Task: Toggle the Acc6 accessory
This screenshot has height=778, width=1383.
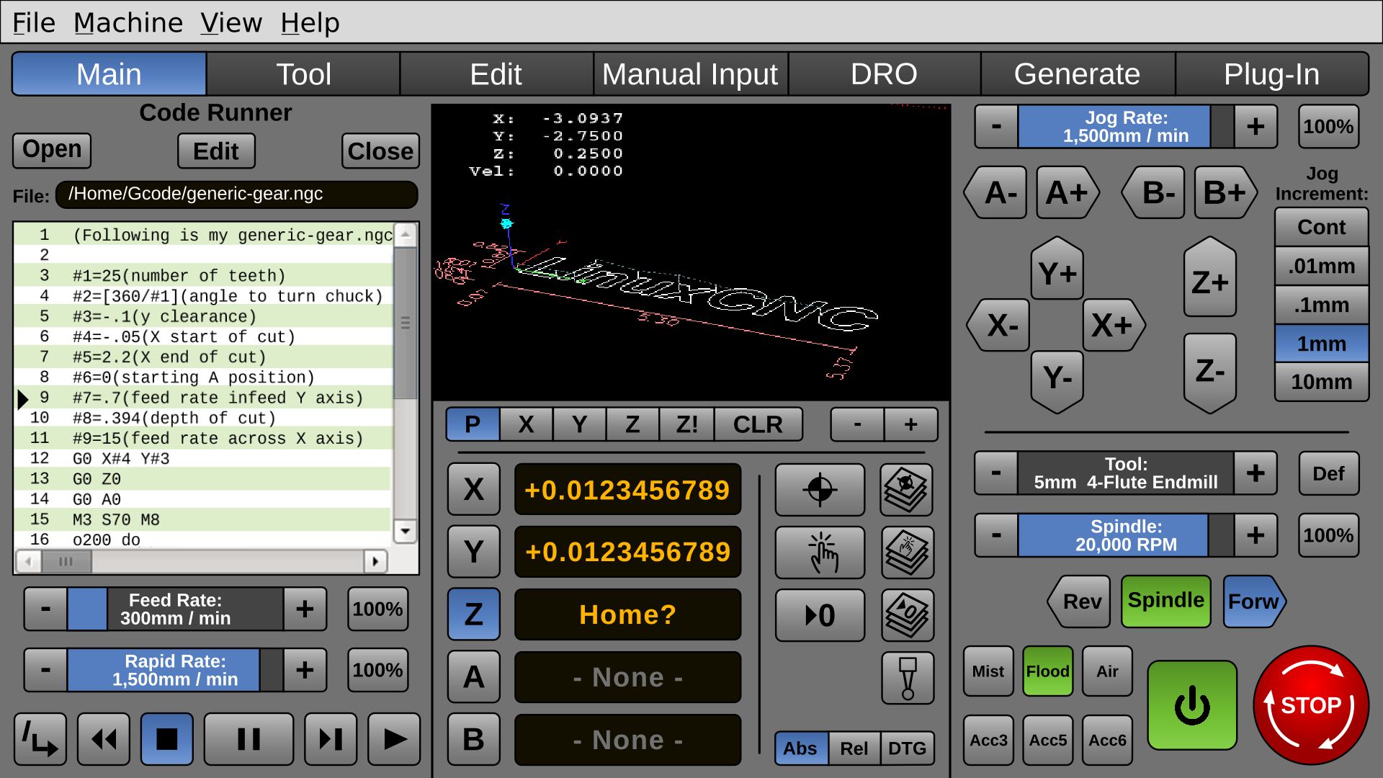Action: 1107,741
